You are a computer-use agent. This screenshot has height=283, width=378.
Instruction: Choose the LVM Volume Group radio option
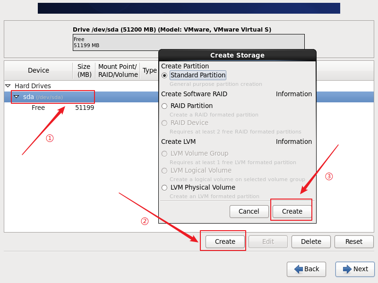click(x=164, y=154)
